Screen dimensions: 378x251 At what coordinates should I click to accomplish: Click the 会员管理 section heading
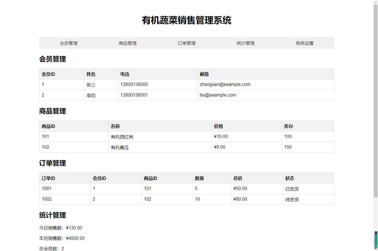click(52, 59)
